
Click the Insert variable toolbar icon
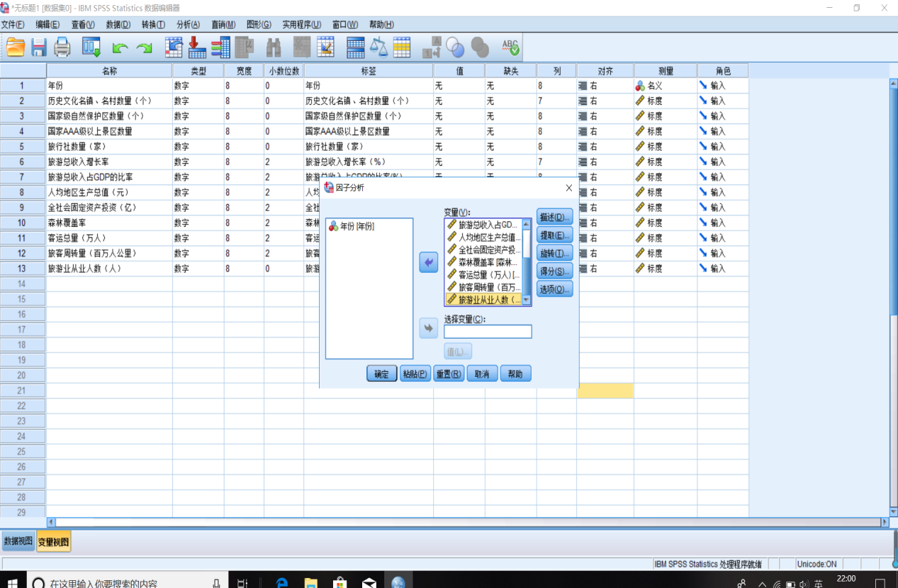325,47
